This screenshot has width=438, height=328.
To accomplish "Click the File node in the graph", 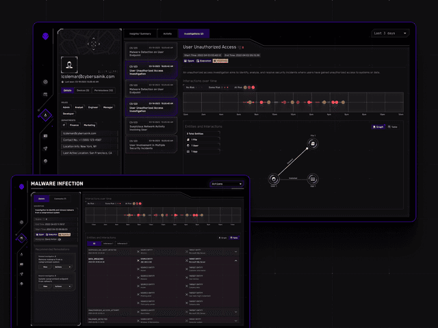I will tap(312, 144).
